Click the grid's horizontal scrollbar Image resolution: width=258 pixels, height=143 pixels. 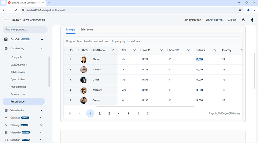point(145,107)
